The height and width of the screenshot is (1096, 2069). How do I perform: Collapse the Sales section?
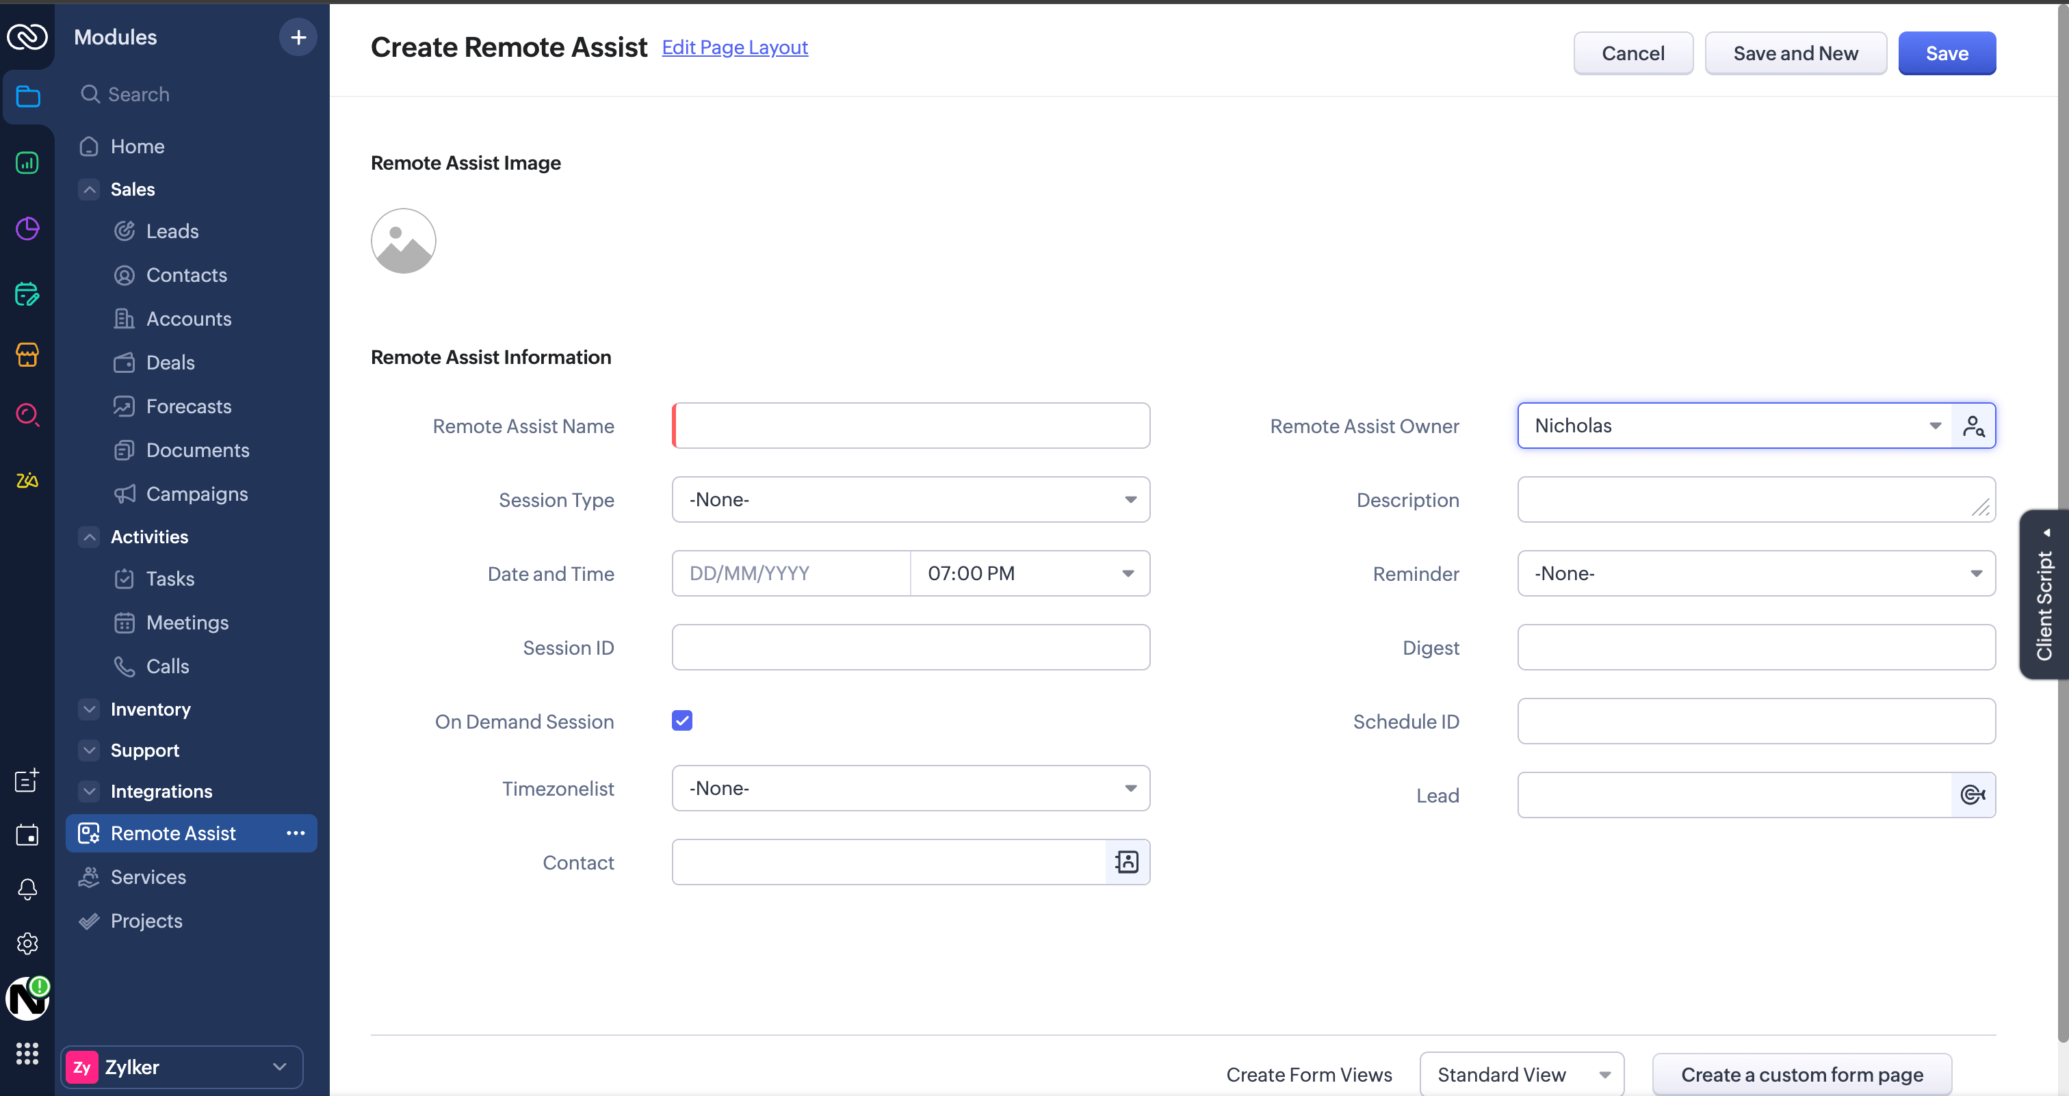[90, 190]
